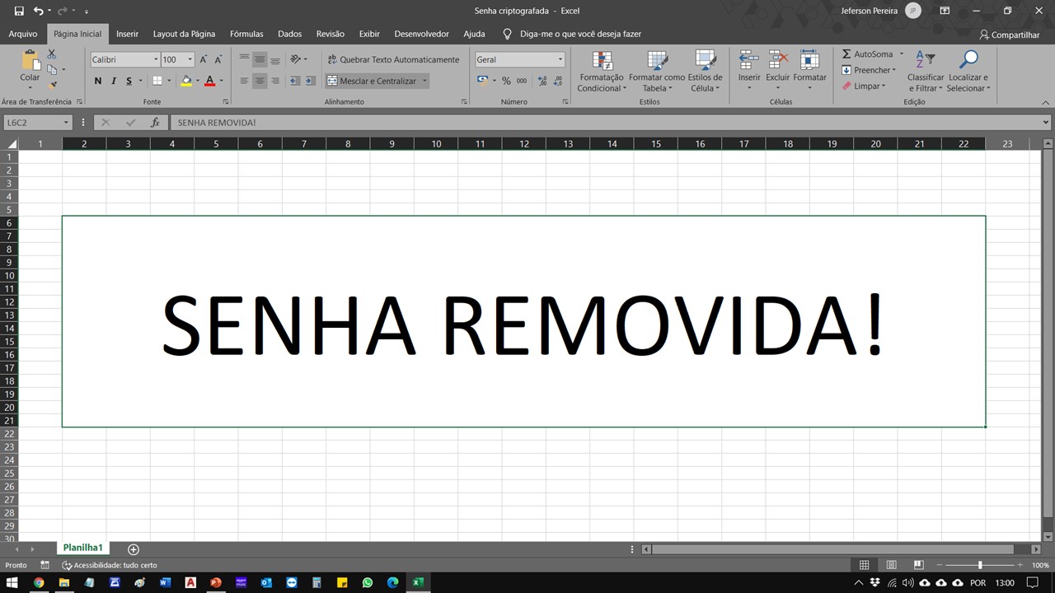Click the font color A icon
Screen dimensions: 1055x593
(209, 81)
